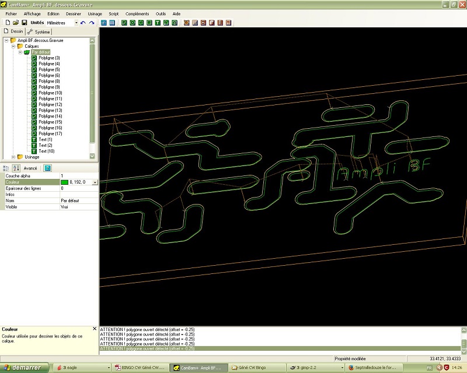Open the Millimètres units dropdown
Viewport: 467px width, 373px height.
point(76,23)
